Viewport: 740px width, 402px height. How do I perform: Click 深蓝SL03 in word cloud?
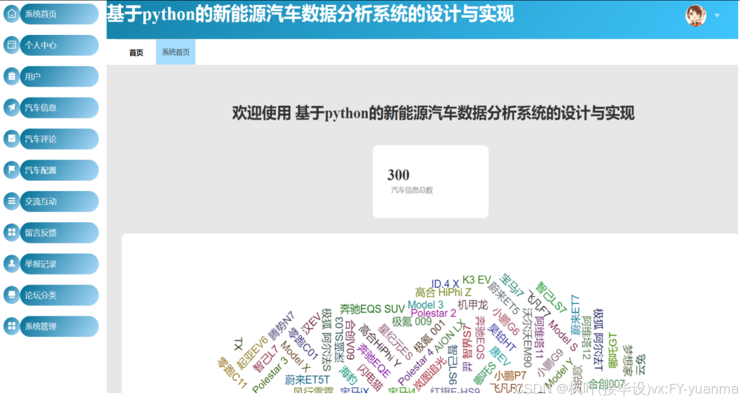(x=340, y=339)
